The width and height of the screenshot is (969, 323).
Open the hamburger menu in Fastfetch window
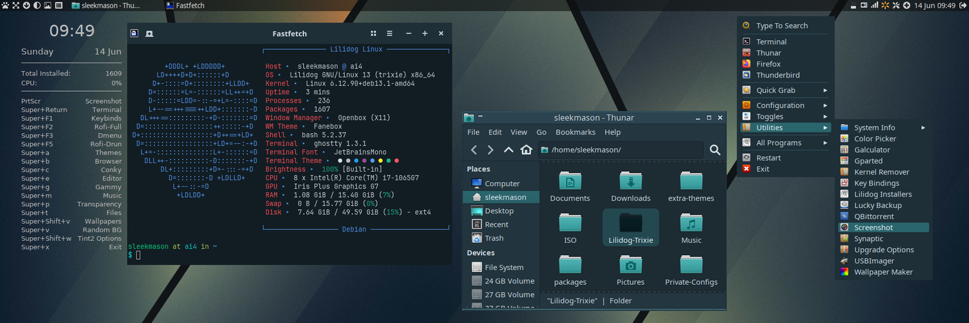390,34
